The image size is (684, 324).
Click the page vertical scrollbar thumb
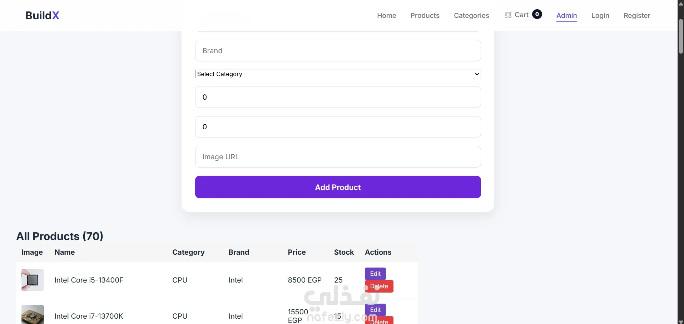pos(681,36)
